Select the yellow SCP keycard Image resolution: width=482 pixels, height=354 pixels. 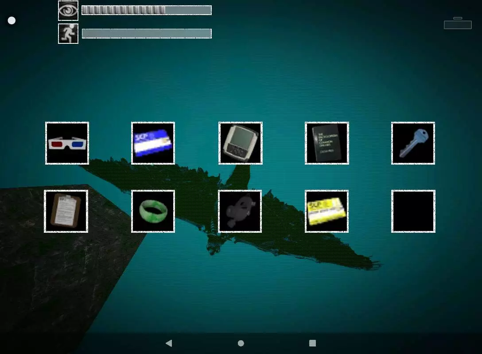click(327, 211)
